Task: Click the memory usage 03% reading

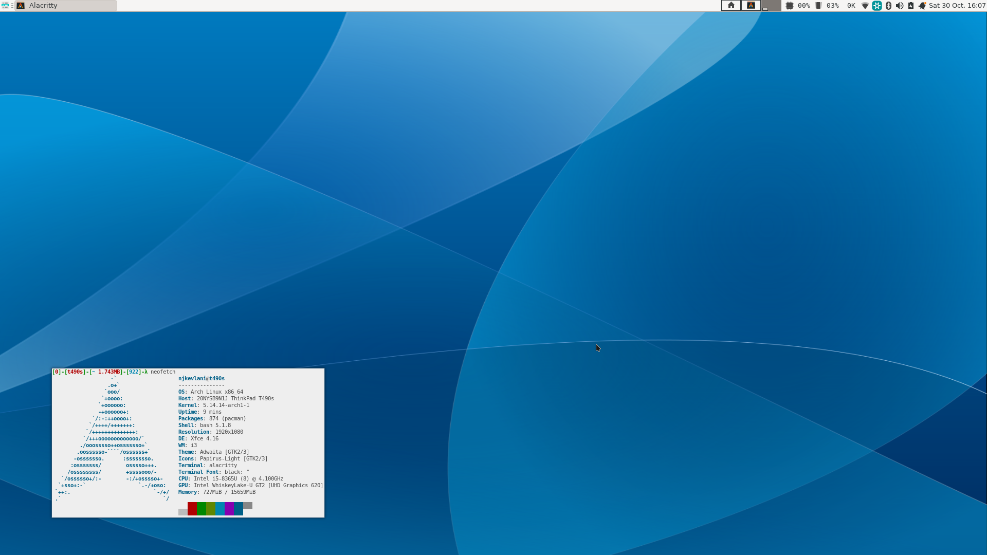Action: (833, 6)
